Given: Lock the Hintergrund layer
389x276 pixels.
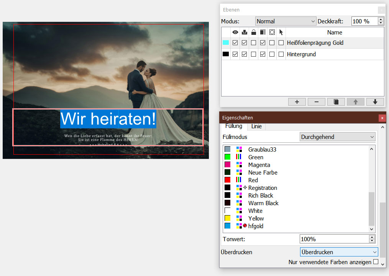Looking at the screenshot, I should [x=253, y=54].
